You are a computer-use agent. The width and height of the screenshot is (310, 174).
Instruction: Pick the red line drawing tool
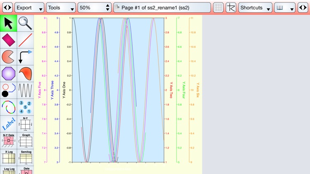pos(26,40)
